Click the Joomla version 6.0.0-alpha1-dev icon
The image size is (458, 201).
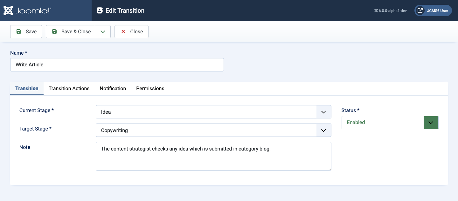(376, 11)
